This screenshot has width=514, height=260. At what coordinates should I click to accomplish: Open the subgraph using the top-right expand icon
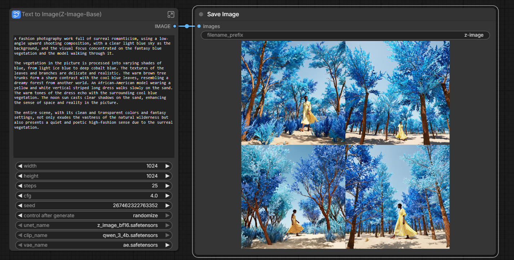click(171, 14)
